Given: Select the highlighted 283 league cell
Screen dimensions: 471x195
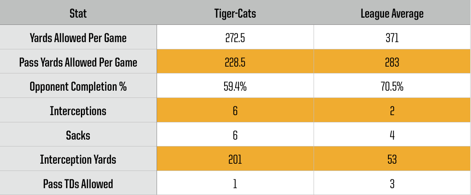Looking at the screenshot, I should [x=392, y=62].
